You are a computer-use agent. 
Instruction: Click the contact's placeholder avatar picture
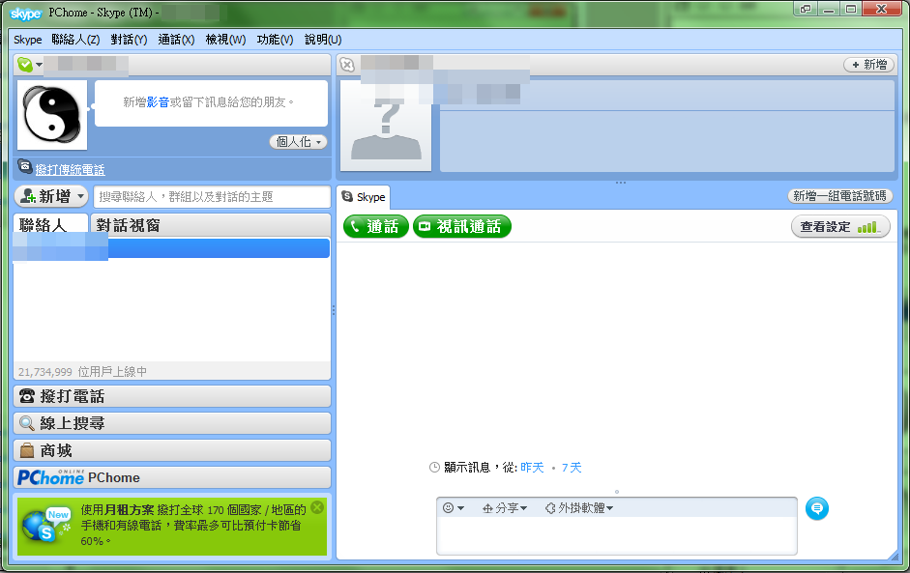coord(386,126)
